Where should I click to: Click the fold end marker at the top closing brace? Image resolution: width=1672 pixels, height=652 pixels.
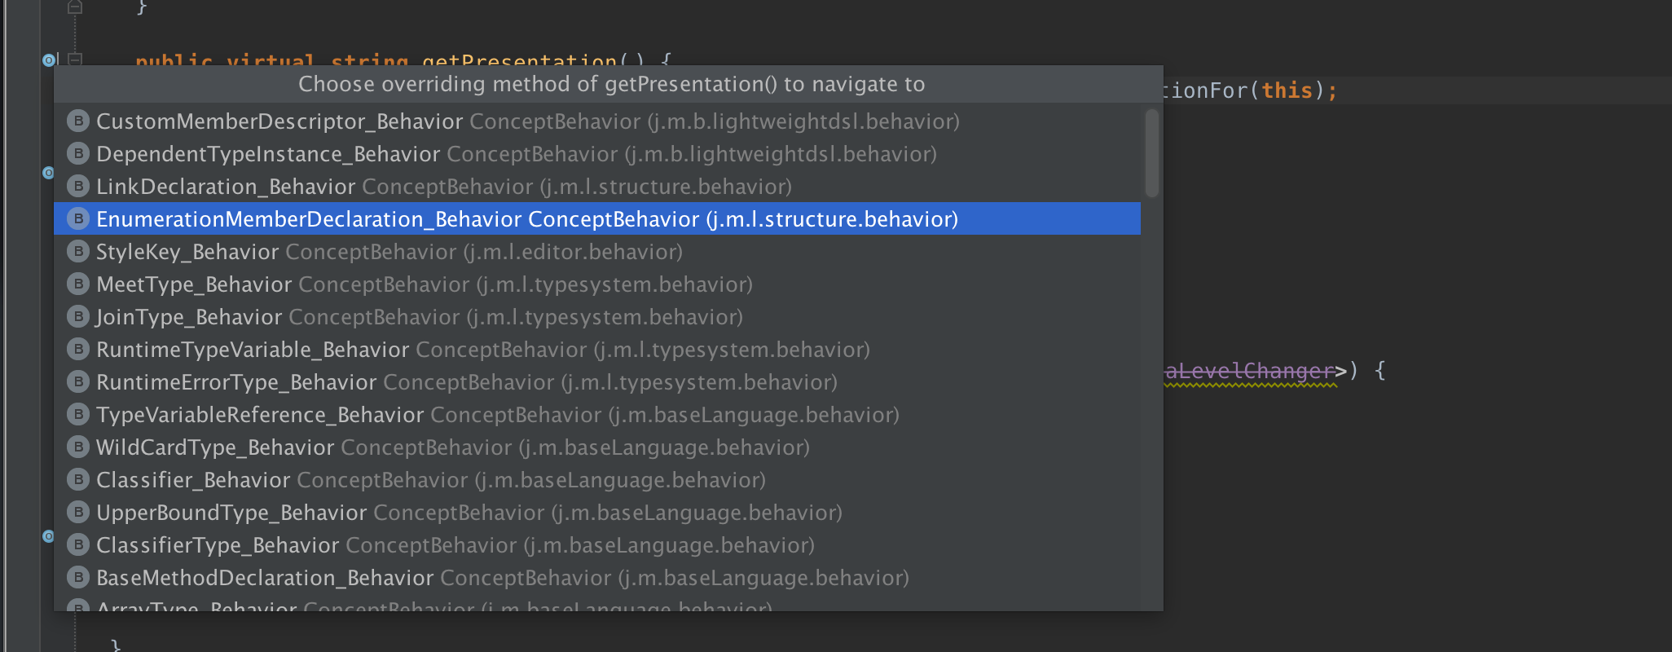[75, 7]
